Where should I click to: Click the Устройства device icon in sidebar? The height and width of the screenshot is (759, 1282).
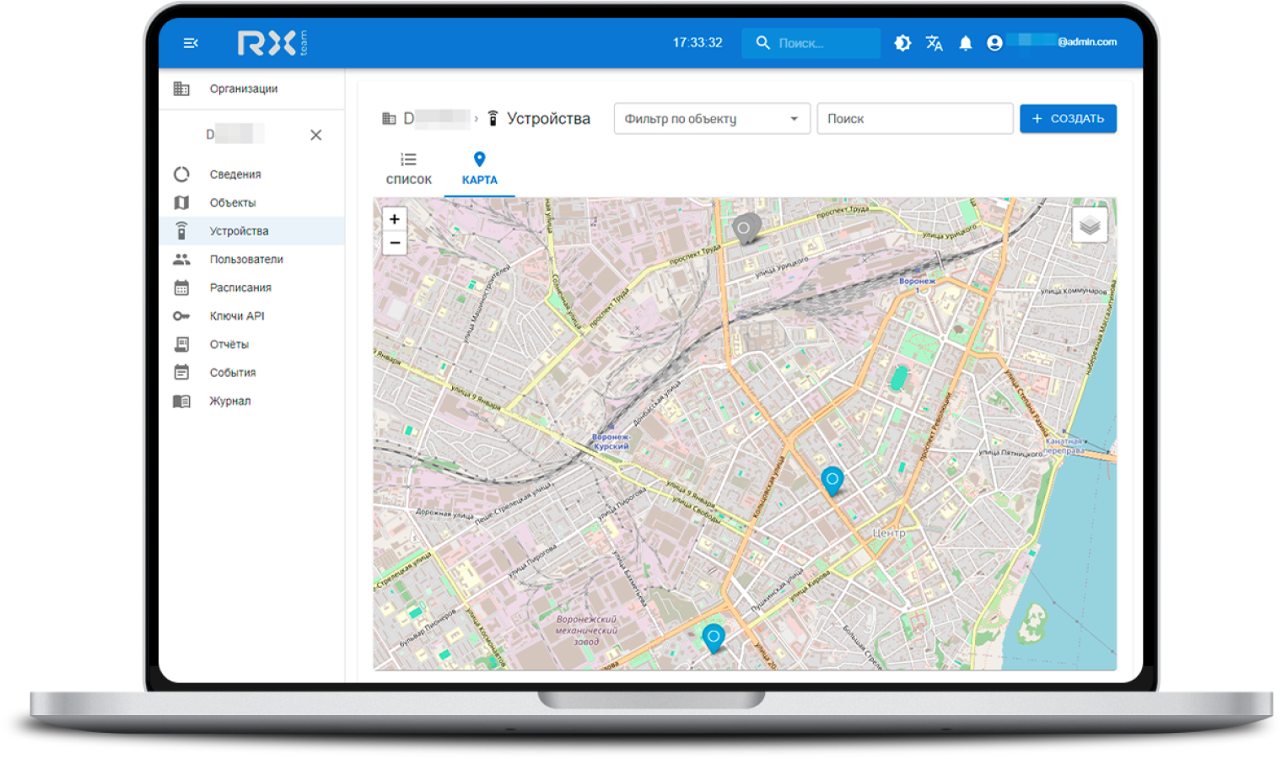click(181, 231)
